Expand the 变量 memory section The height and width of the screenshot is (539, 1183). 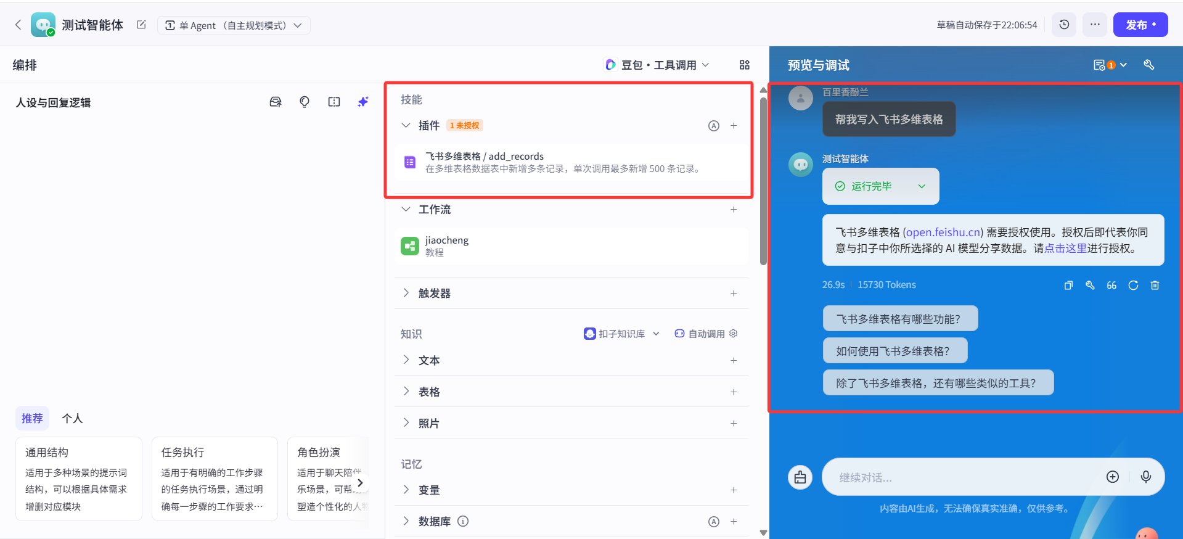(x=406, y=489)
